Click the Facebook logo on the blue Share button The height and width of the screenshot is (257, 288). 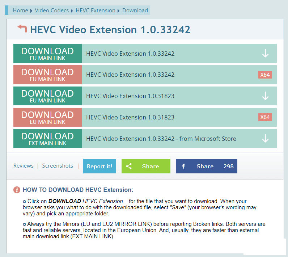click(183, 166)
